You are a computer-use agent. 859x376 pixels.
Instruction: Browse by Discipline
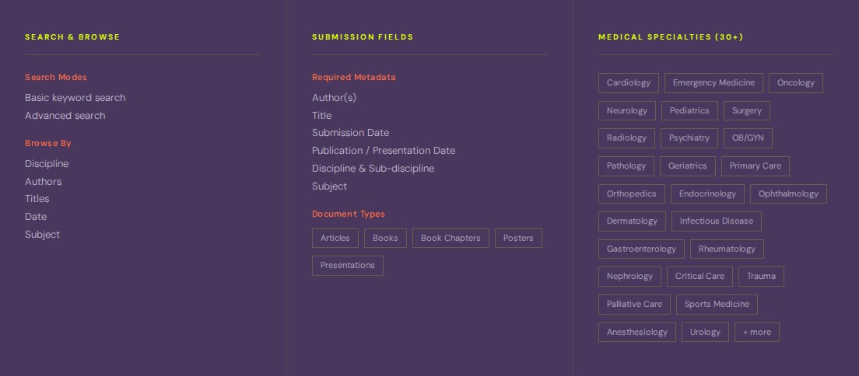click(47, 164)
